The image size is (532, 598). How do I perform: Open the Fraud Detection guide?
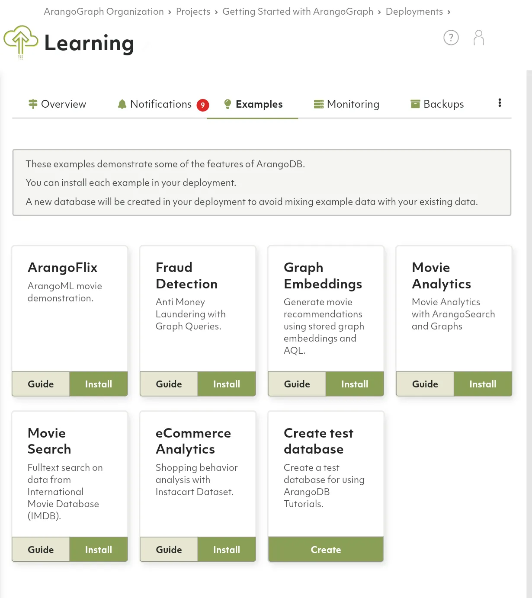point(169,384)
